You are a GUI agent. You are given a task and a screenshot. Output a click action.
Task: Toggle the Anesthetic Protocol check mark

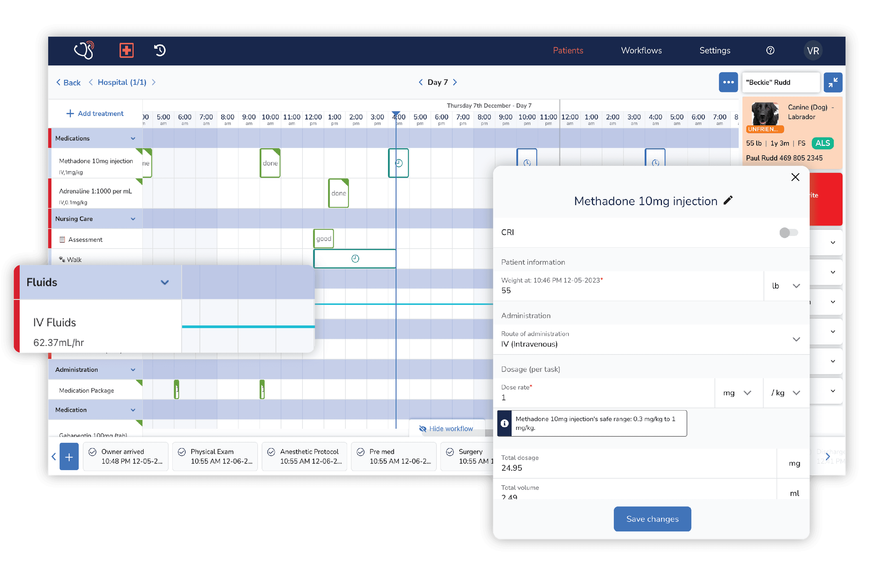click(271, 452)
